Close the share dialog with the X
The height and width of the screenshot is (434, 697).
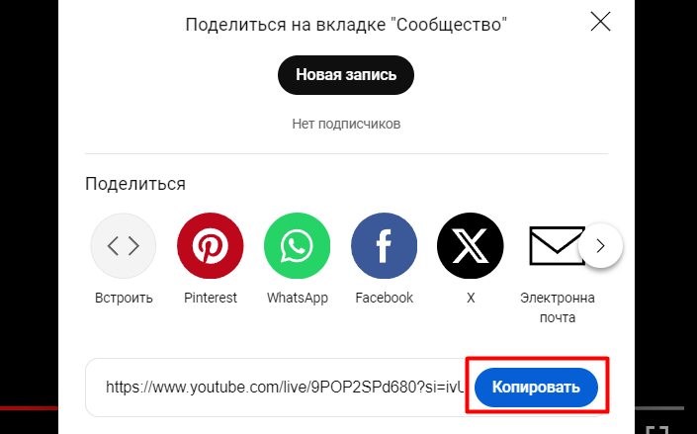pyautogui.click(x=600, y=22)
